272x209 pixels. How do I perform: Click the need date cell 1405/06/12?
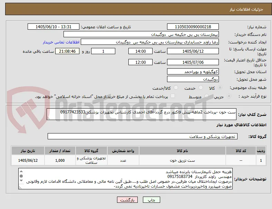tap(28, 160)
